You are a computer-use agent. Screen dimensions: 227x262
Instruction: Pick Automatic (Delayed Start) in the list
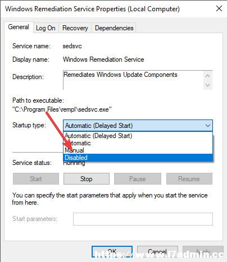pos(138,136)
